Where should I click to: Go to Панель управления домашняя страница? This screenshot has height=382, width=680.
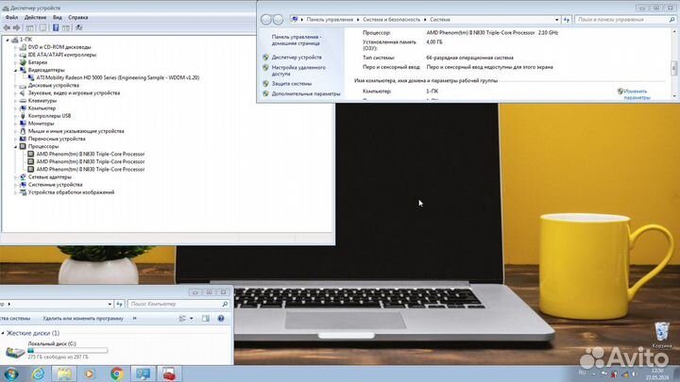[297, 41]
